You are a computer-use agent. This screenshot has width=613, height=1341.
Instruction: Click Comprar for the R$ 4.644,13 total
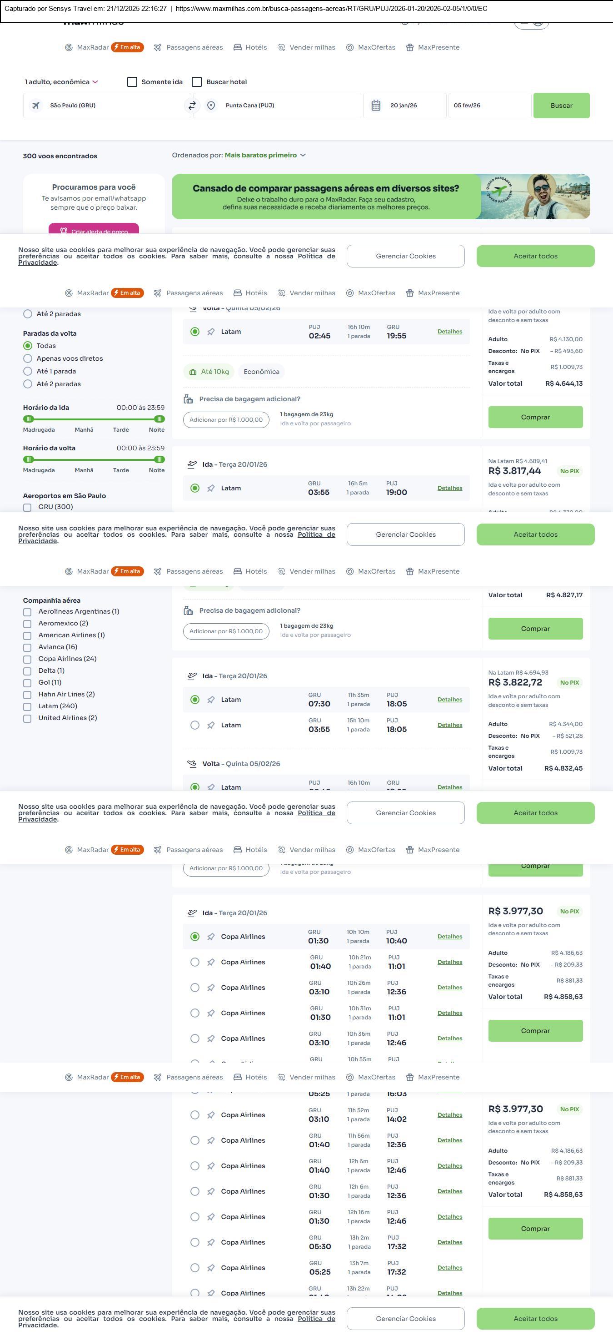click(x=535, y=417)
